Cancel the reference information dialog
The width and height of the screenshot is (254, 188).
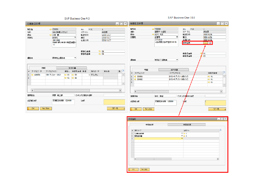coord(144,170)
